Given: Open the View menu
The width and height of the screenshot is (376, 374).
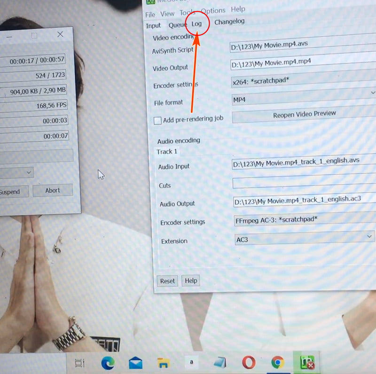Looking at the screenshot, I should click(167, 14).
